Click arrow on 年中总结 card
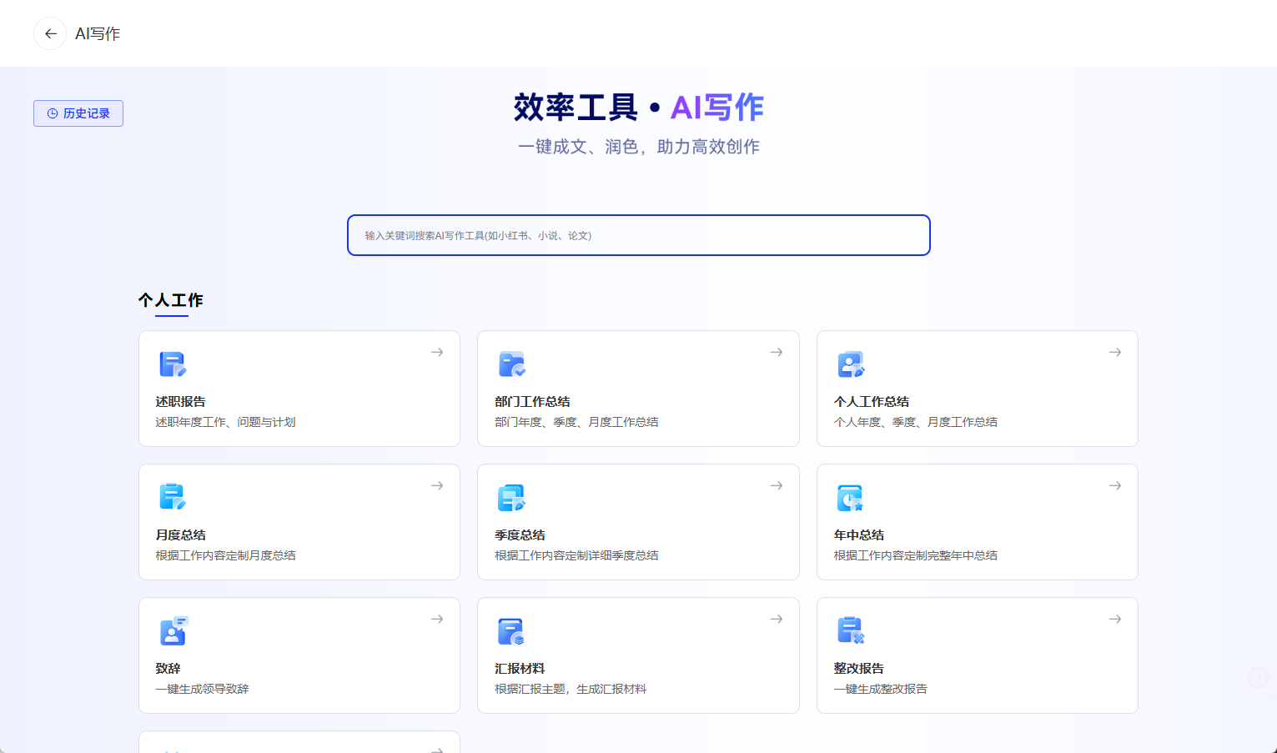 click(1115, 485)
